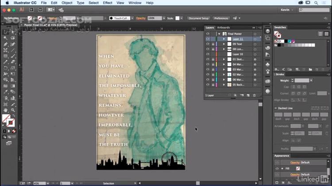
Task: Select the Pen tool
Action: (x=5, y=44)
